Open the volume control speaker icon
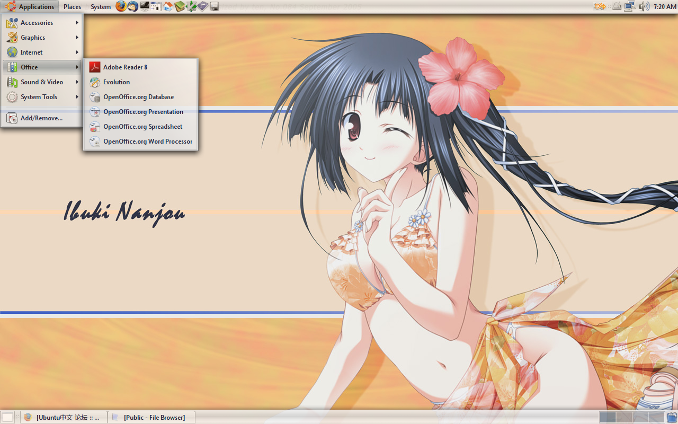Screen dimensions: 678x424 pos(644,6)
